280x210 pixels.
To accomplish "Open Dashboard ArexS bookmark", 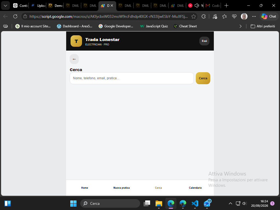I will coord(74,26).
